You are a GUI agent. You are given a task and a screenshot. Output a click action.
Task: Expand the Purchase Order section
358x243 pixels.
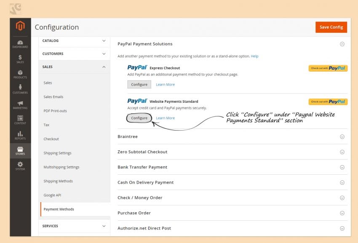tap(342, 213)
